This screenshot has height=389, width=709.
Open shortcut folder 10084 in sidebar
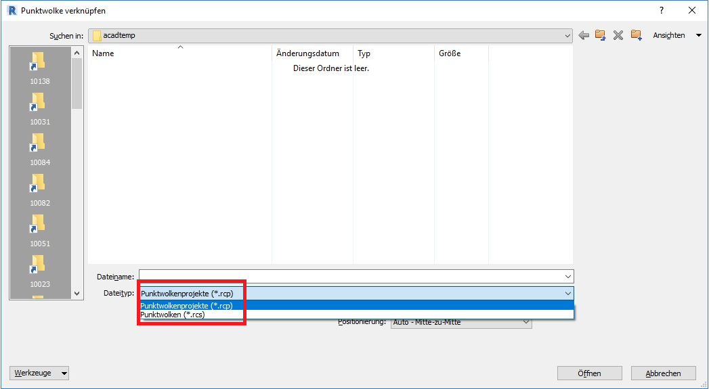[x=39, y=150]
